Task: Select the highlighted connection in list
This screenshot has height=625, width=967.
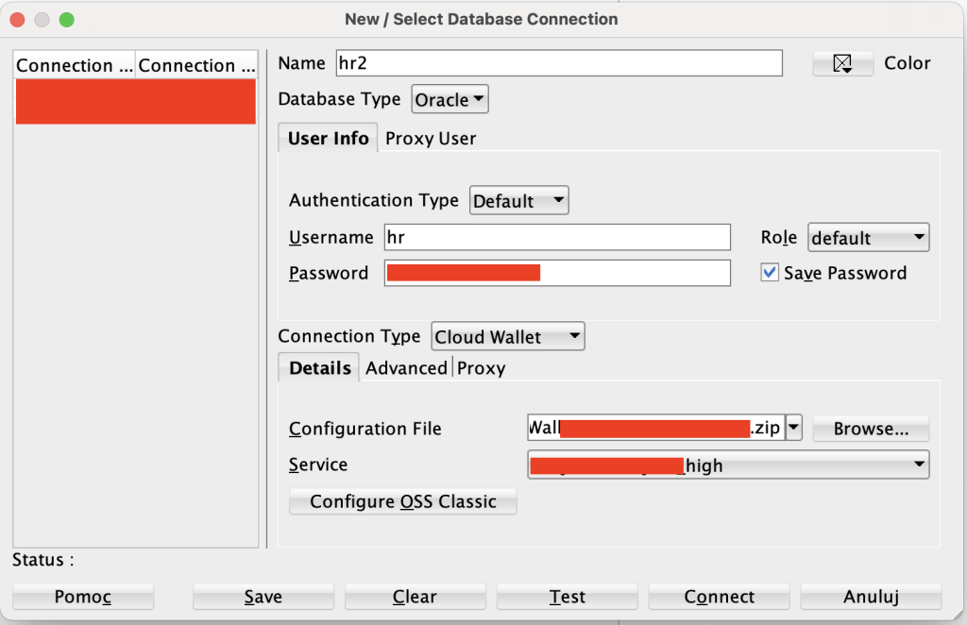Action: (x=135, y=101)
